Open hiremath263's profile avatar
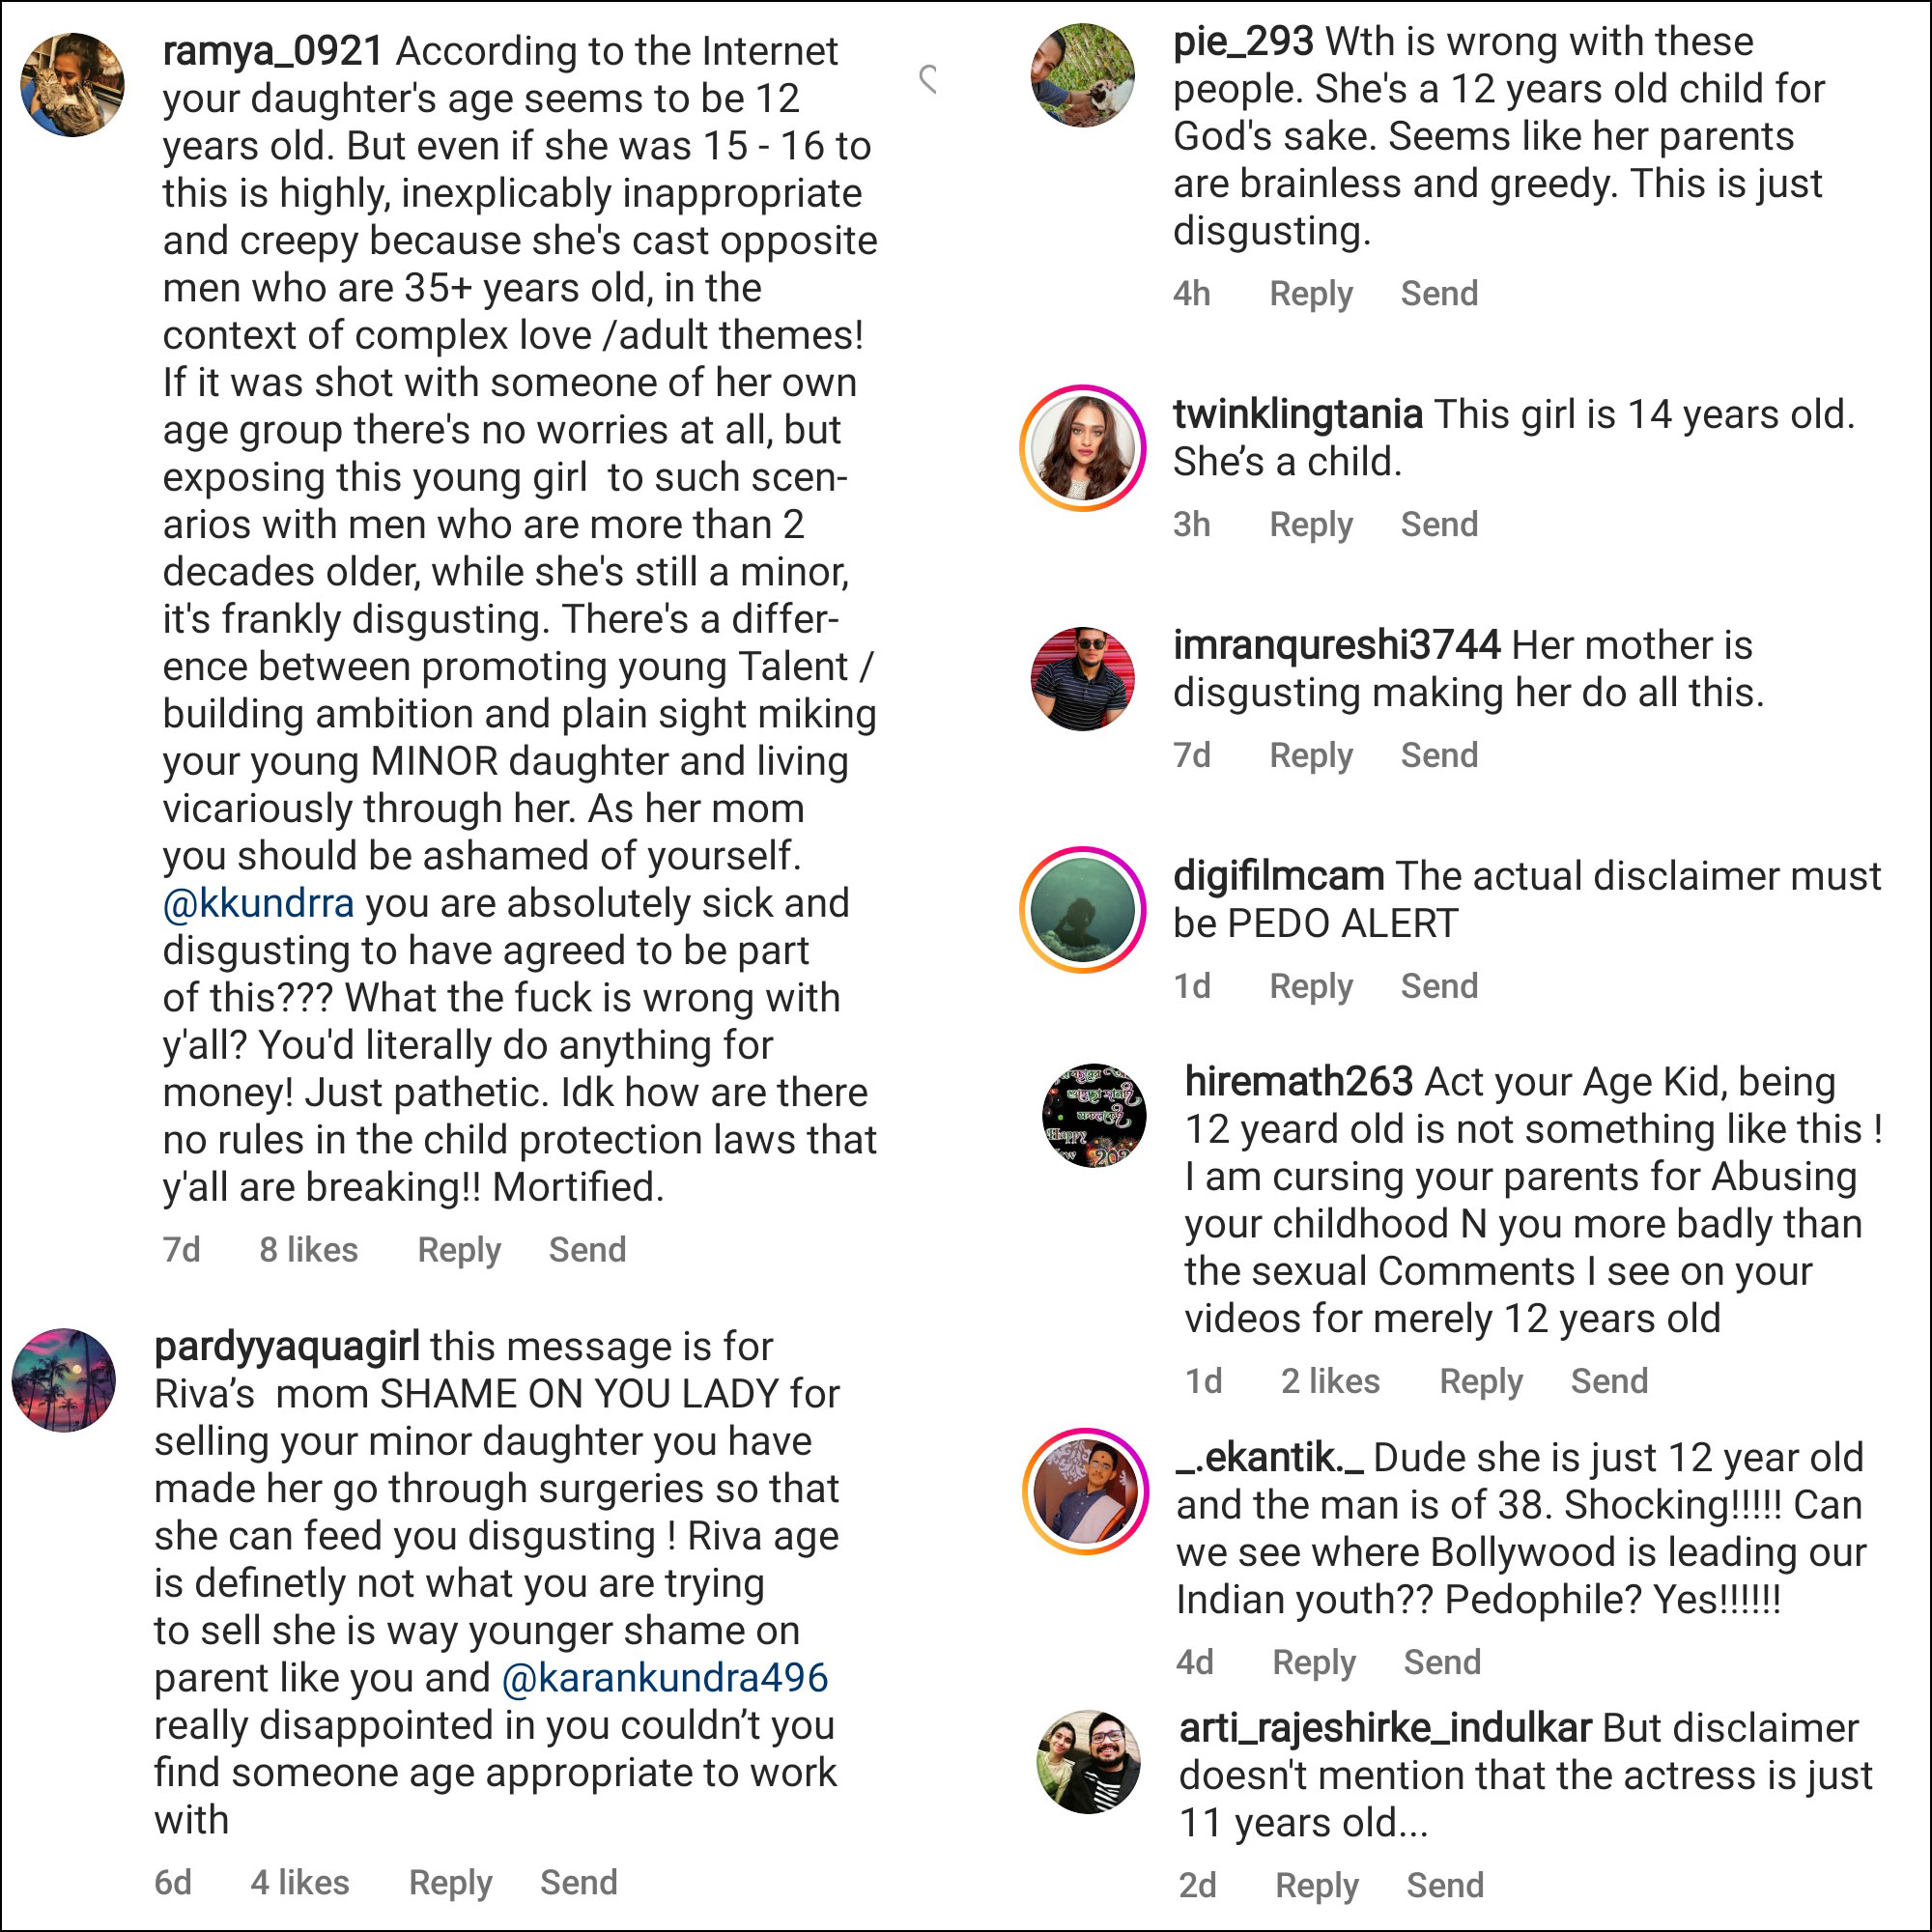Screen dimensions: 1932x1932 (x=1094, y=1115)
